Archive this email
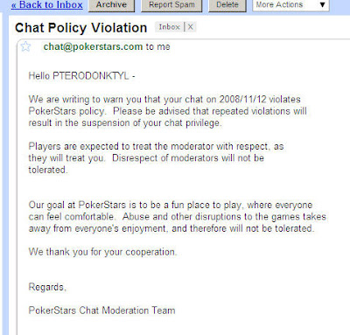 coord(111,5)
